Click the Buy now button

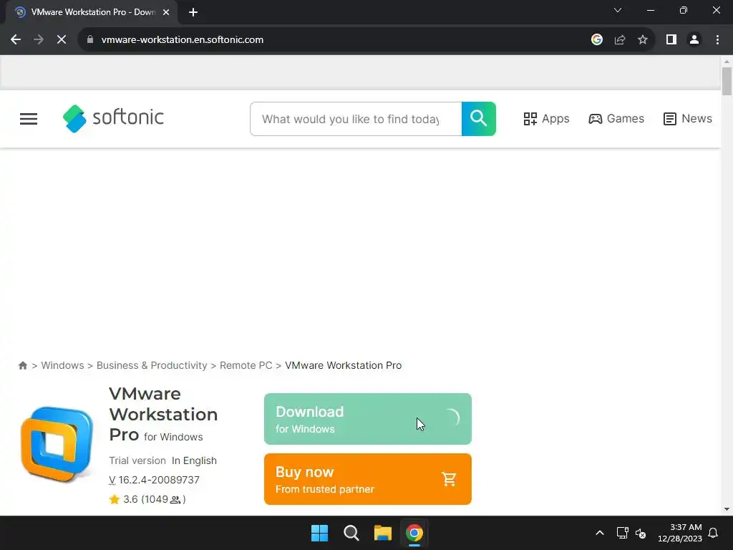367,479
